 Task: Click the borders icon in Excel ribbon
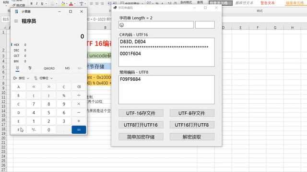(x=52, y=3)
